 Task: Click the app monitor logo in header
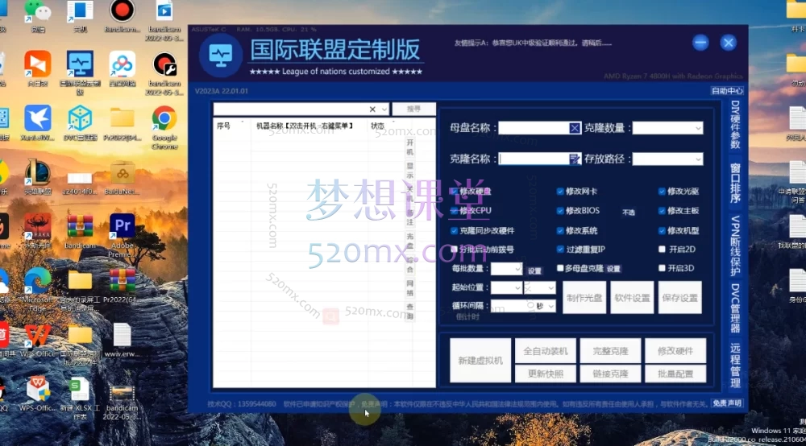(220, 55)
